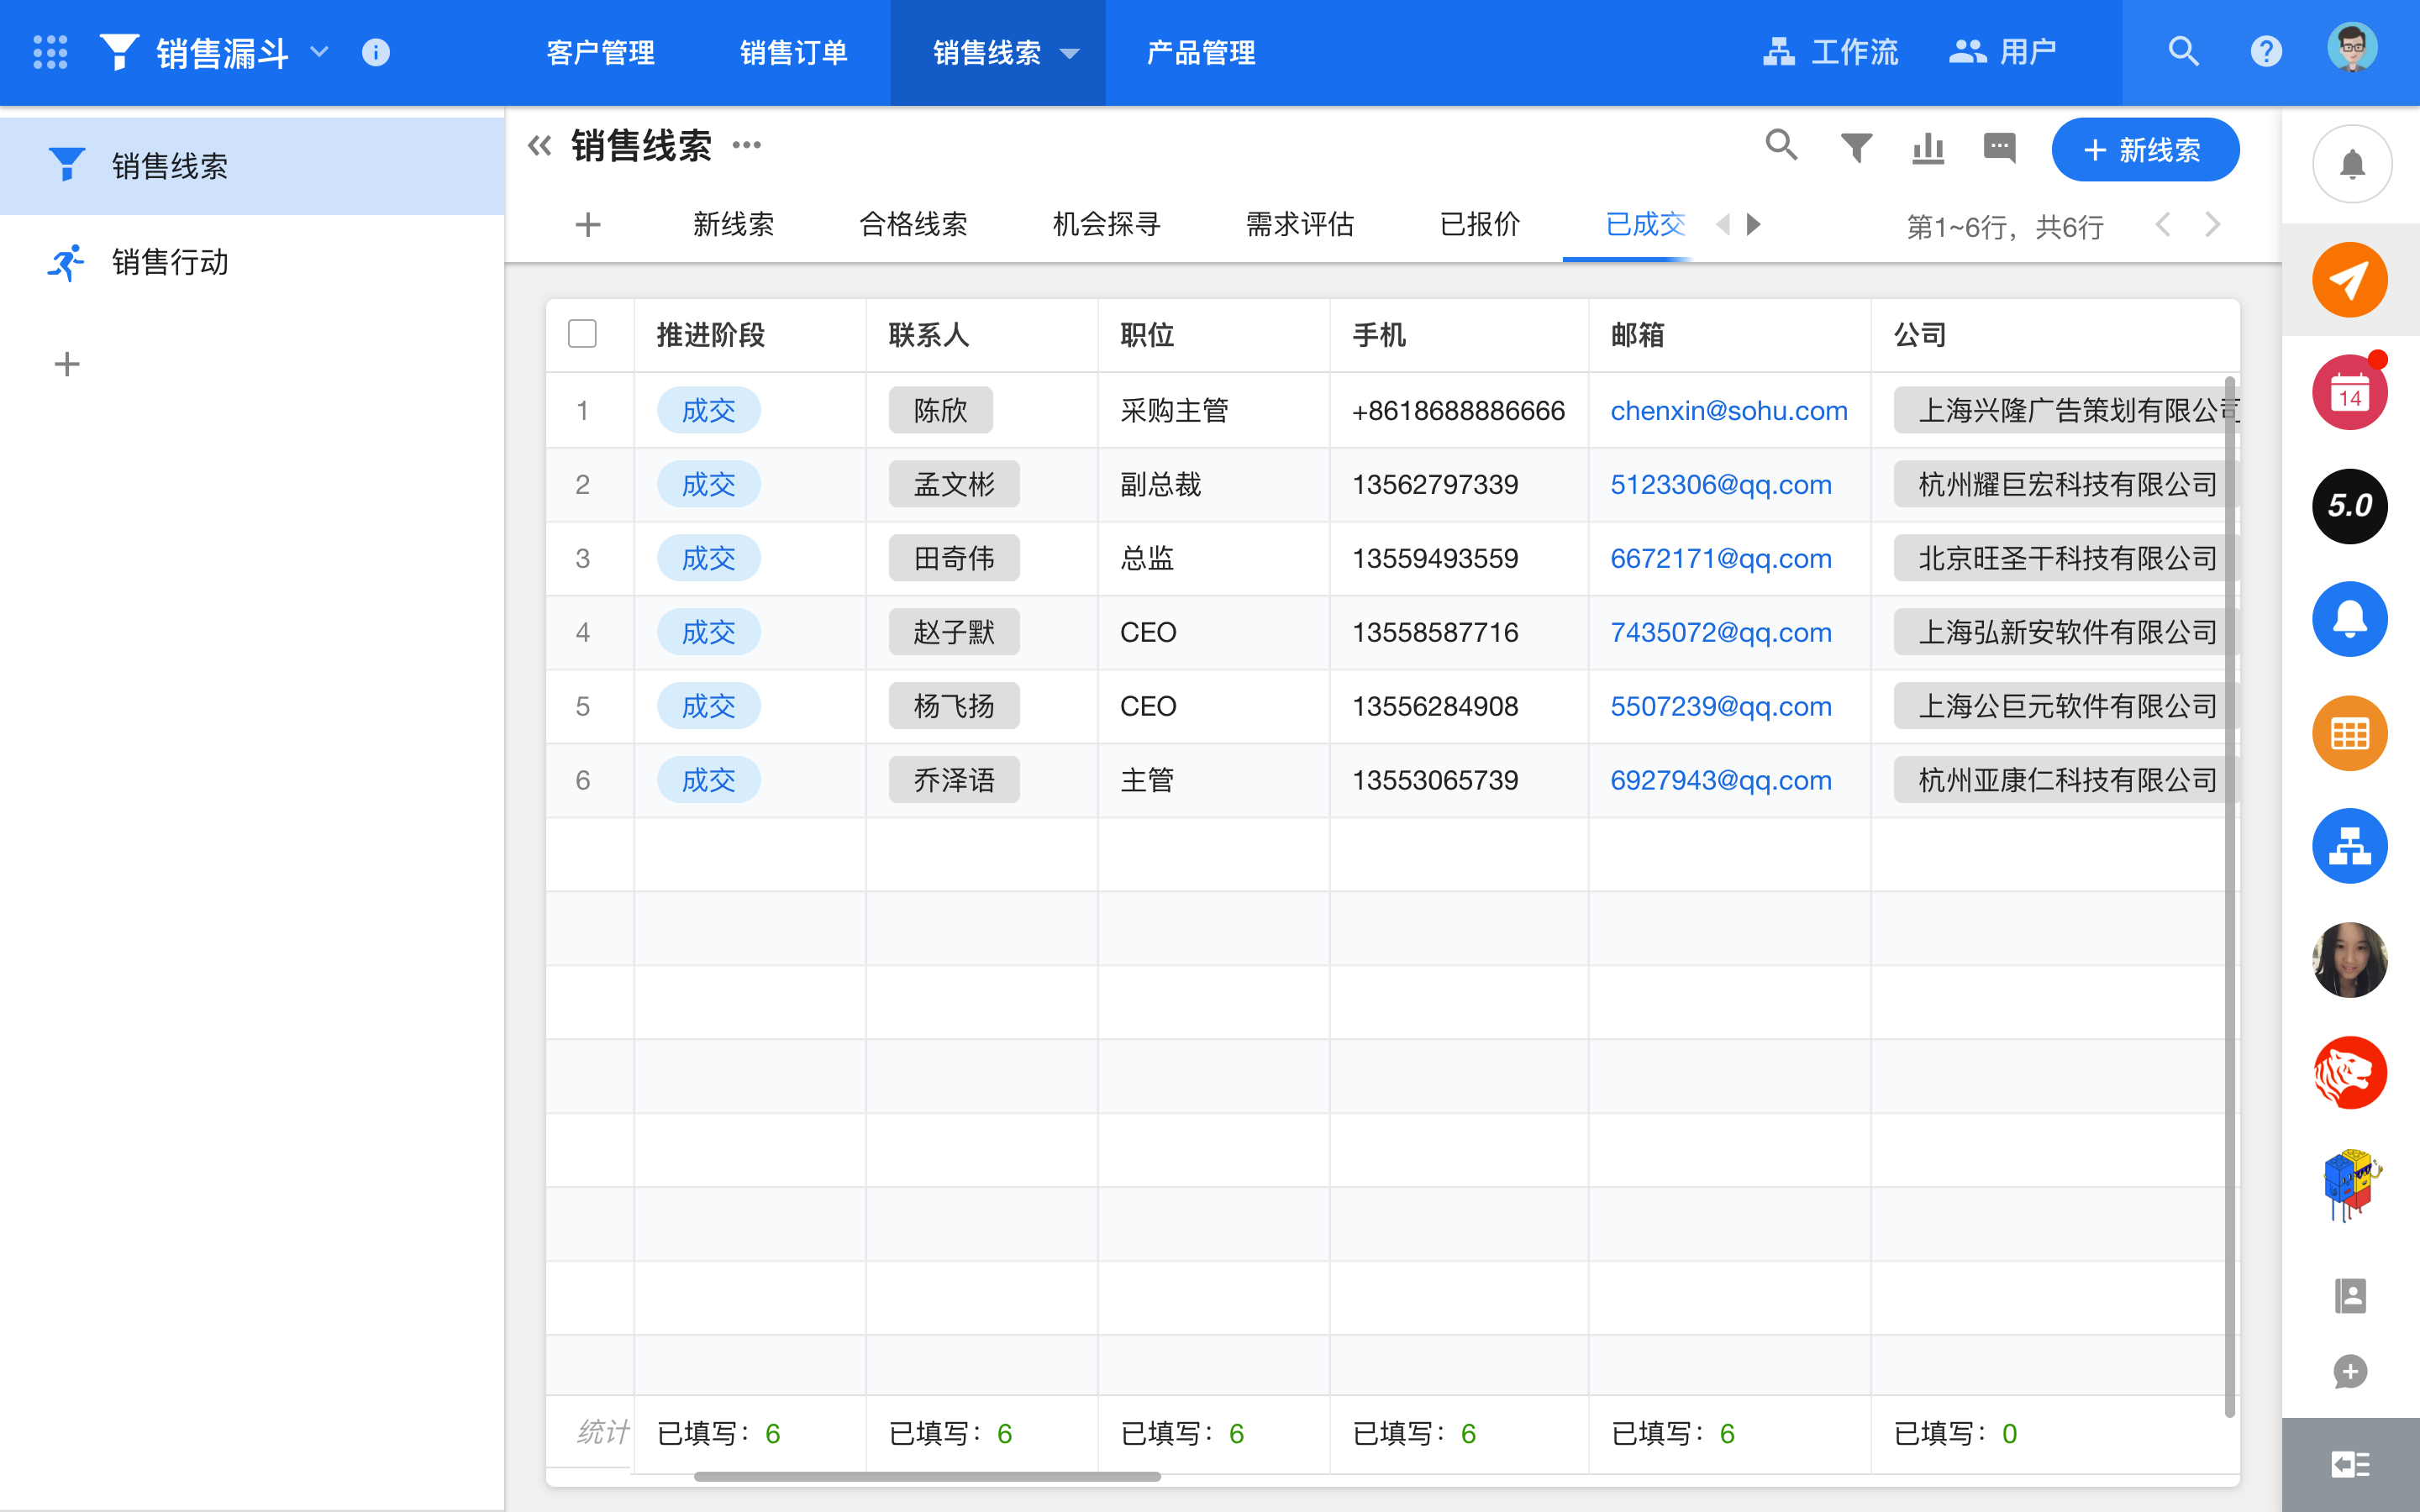The height and width of the screenshot is (1512, 2420).
Task: Expand the 销售漏斗 app name chevron
Action: [x=319, y=52]
